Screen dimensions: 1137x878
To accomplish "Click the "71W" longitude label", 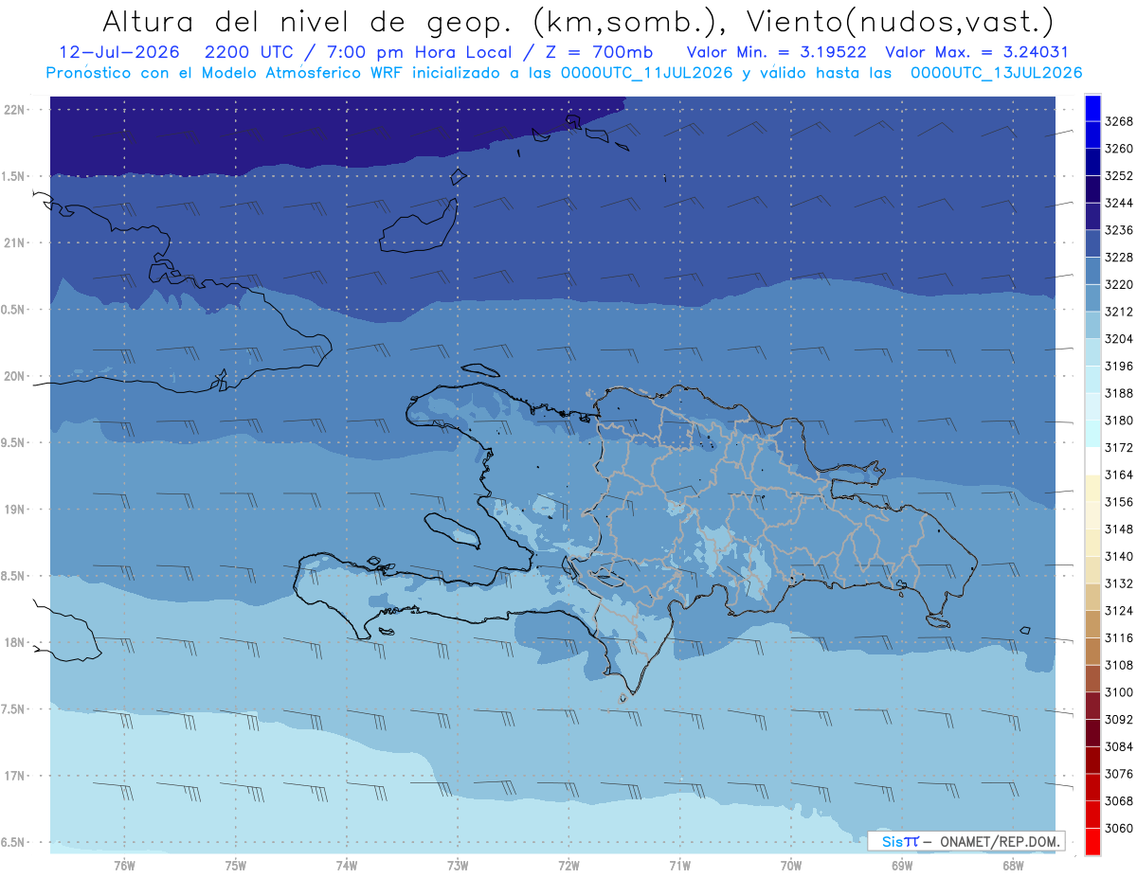I will 679,864.
